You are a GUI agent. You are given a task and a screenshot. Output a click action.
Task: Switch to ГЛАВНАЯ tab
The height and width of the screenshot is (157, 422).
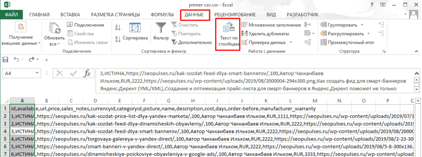coord(39,15)
